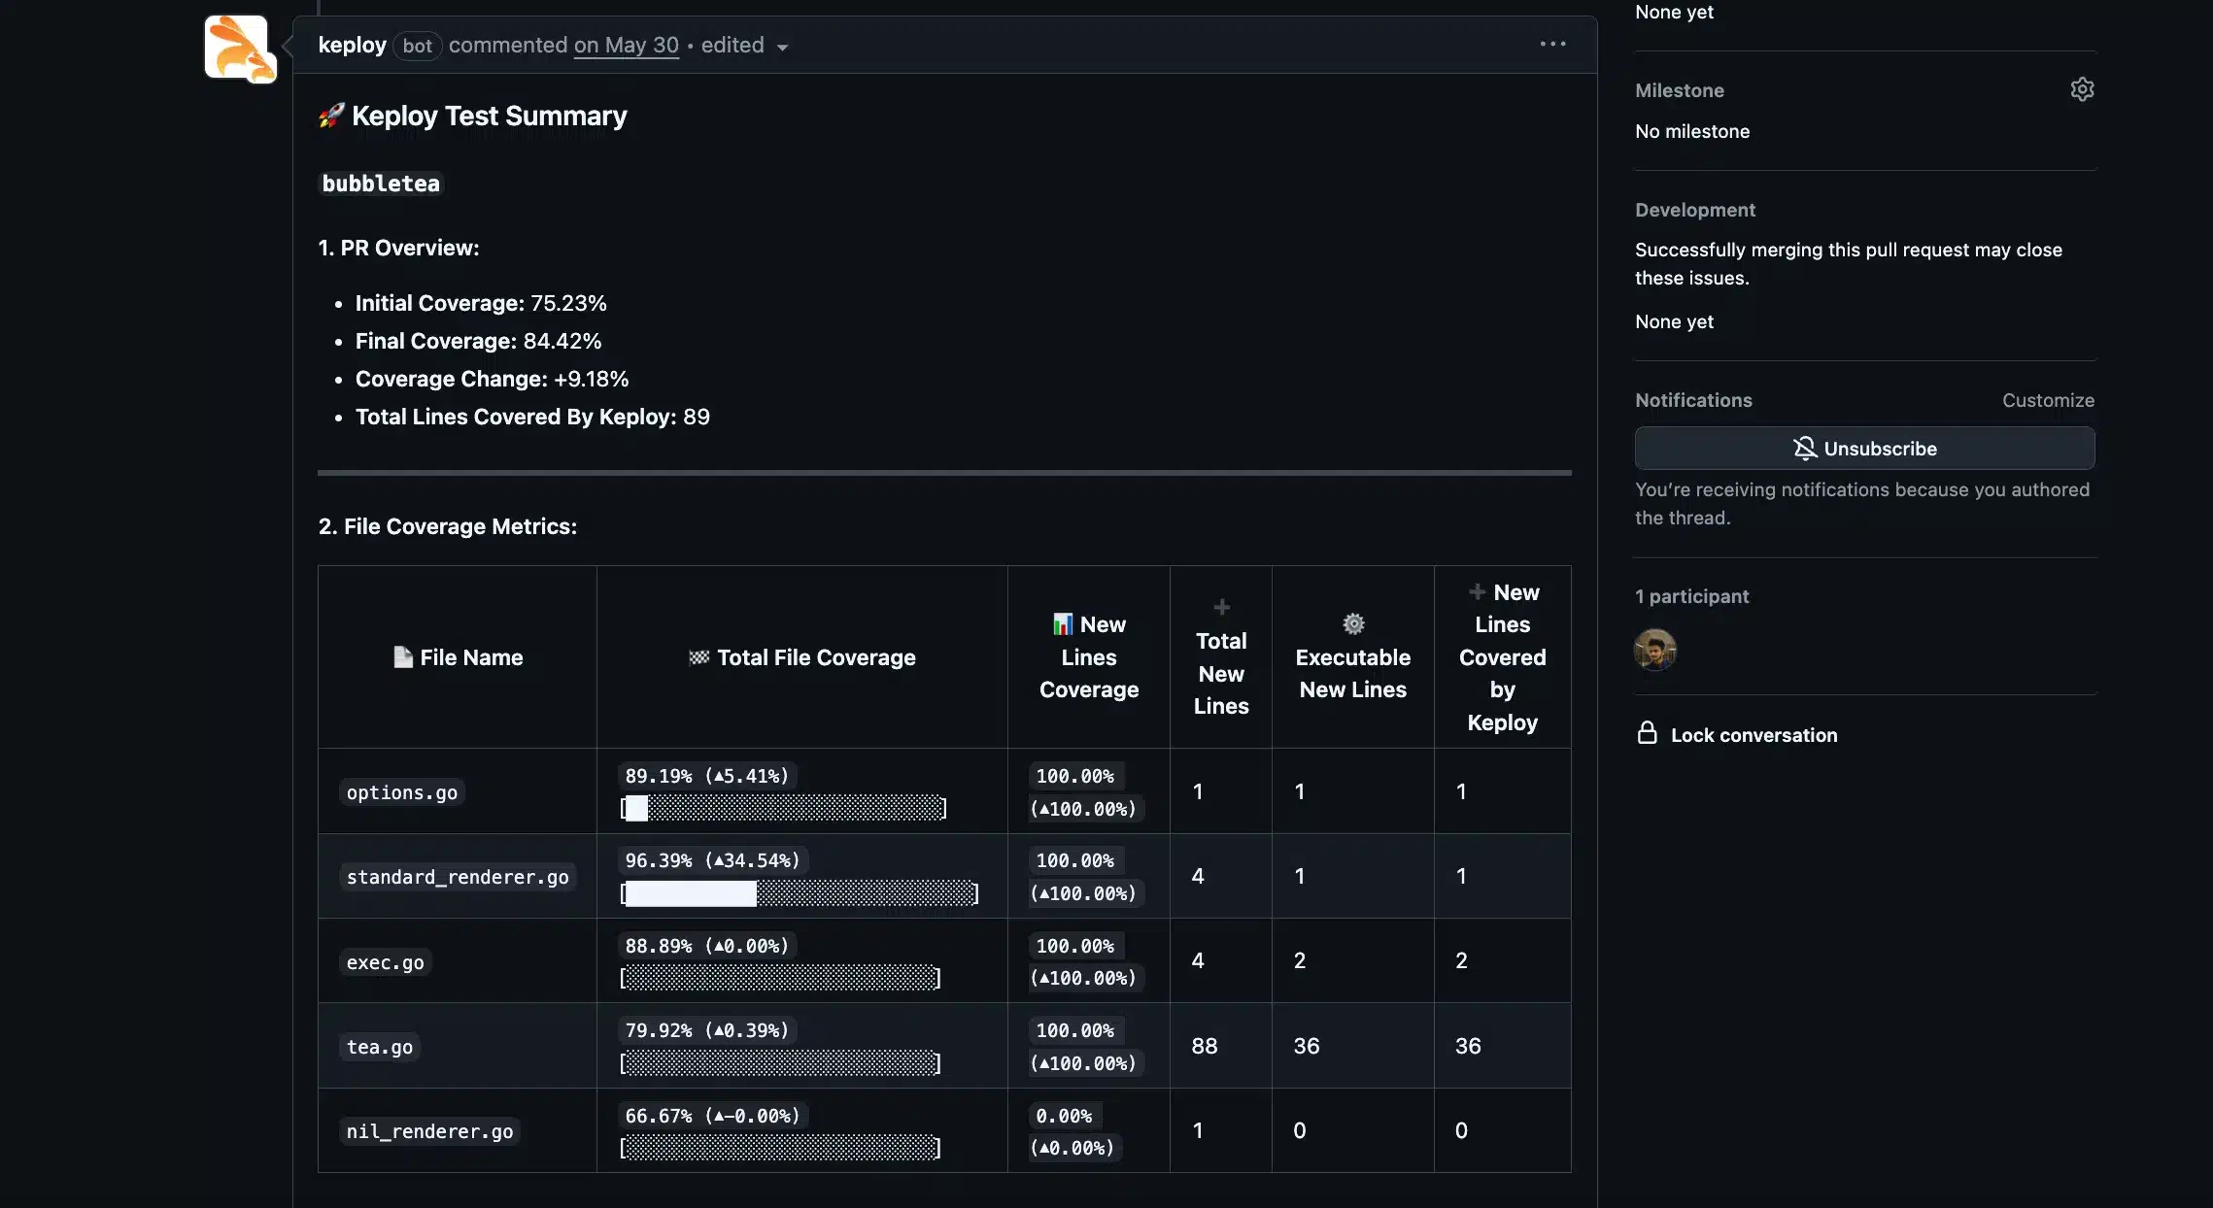Click Coverage Change +9.18% bullet
2213x1208 pixels.
point(492,379)
